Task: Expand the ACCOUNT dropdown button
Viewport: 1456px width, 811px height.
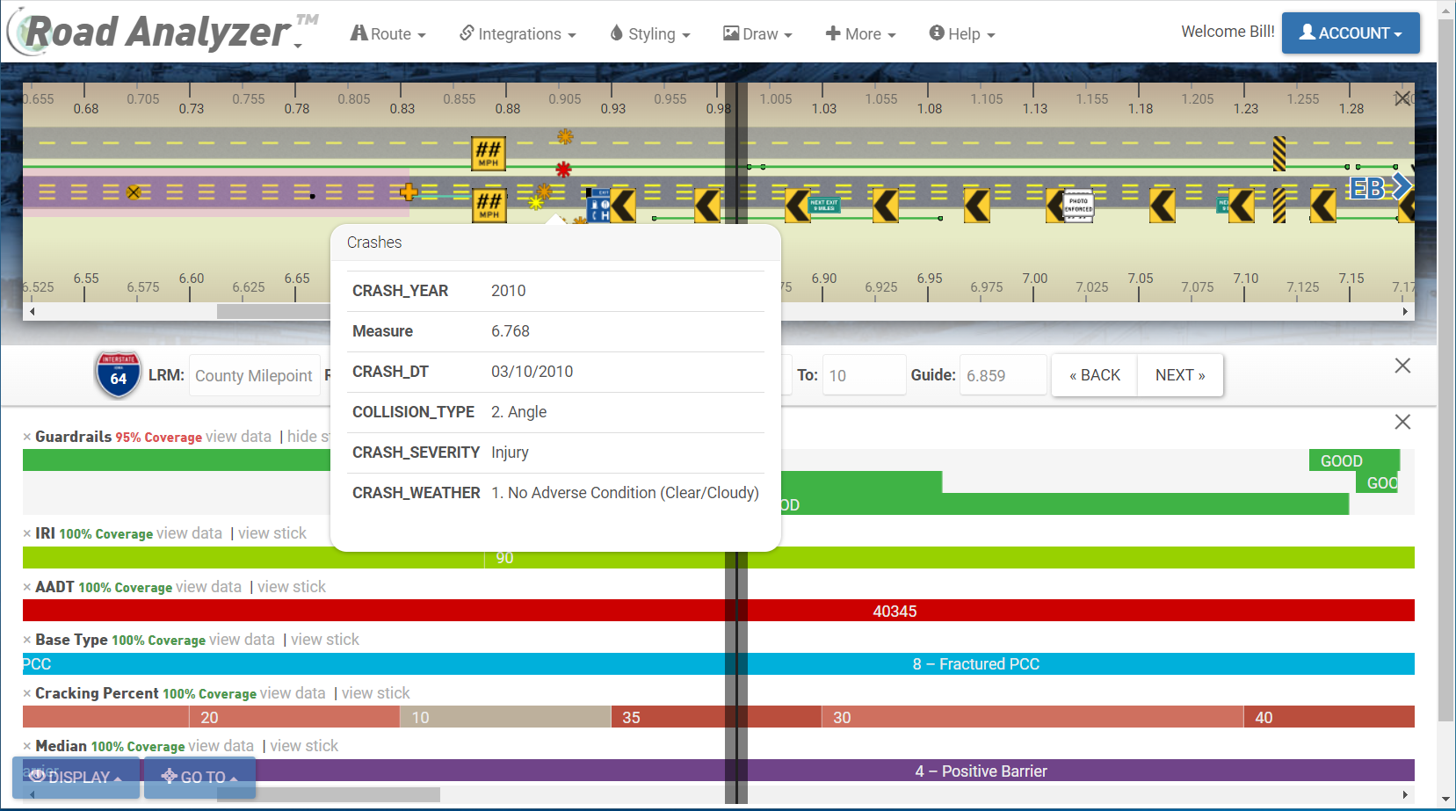Action: [1351, 33]
